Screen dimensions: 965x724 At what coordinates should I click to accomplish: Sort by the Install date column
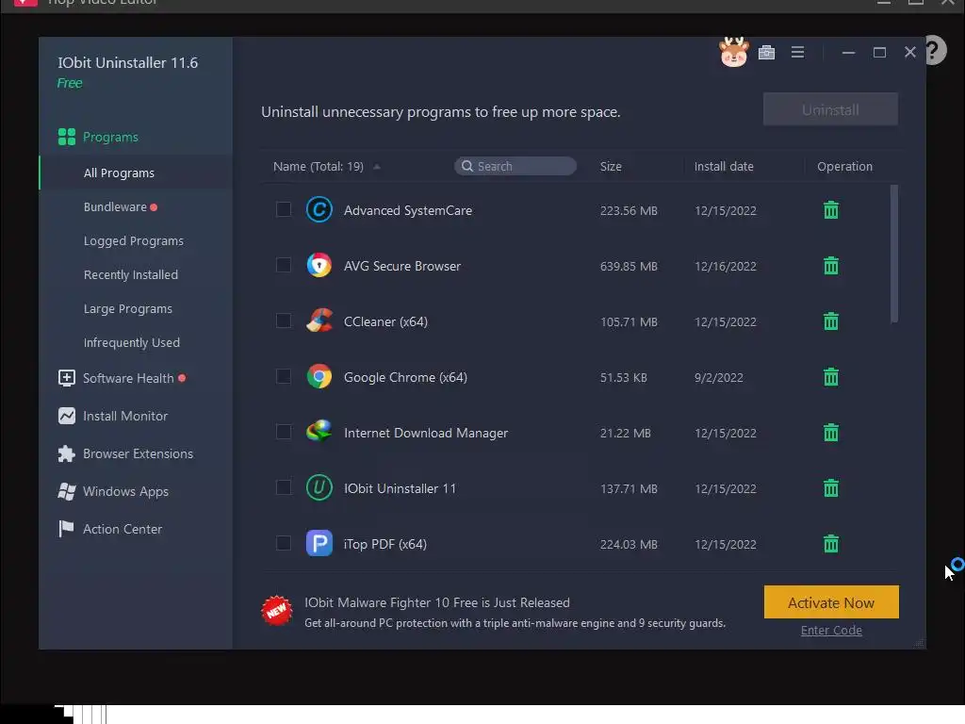(x=724, y=166)
